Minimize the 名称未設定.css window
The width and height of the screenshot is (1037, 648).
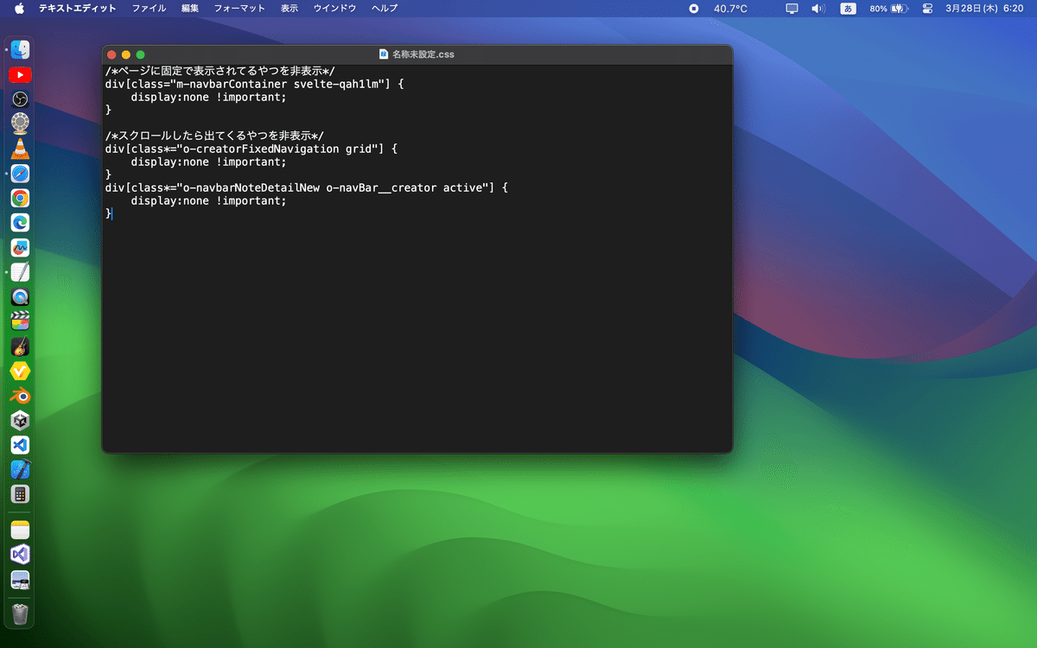(x=126, y=54)
